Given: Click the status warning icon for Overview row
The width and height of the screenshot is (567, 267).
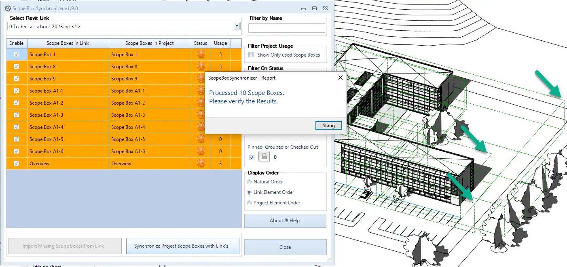Looking at the screenshot, I should coord(201,163).
